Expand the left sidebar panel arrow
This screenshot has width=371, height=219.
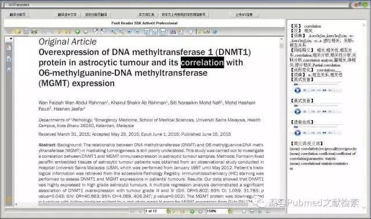click(10, 38)
